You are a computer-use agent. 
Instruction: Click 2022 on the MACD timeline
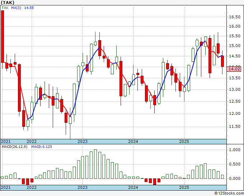pyautogui.click(x=32, y=187)
